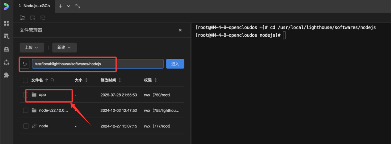Check the node symlink checkbox
The width and height of the screenshot is (391, 144).
click(25, 126)
